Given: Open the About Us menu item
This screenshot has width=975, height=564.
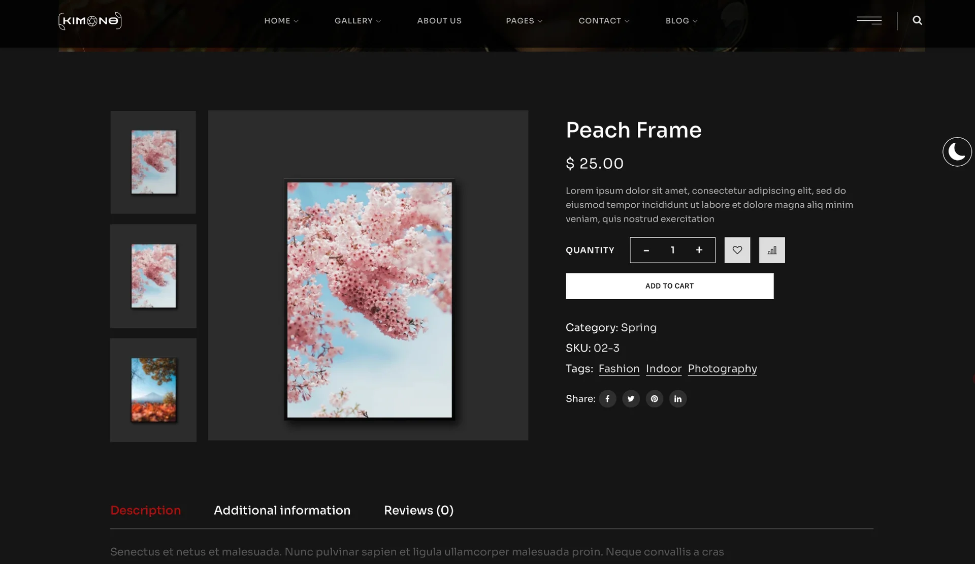Looking at the screenshot, I should click(x=439, y=21).
